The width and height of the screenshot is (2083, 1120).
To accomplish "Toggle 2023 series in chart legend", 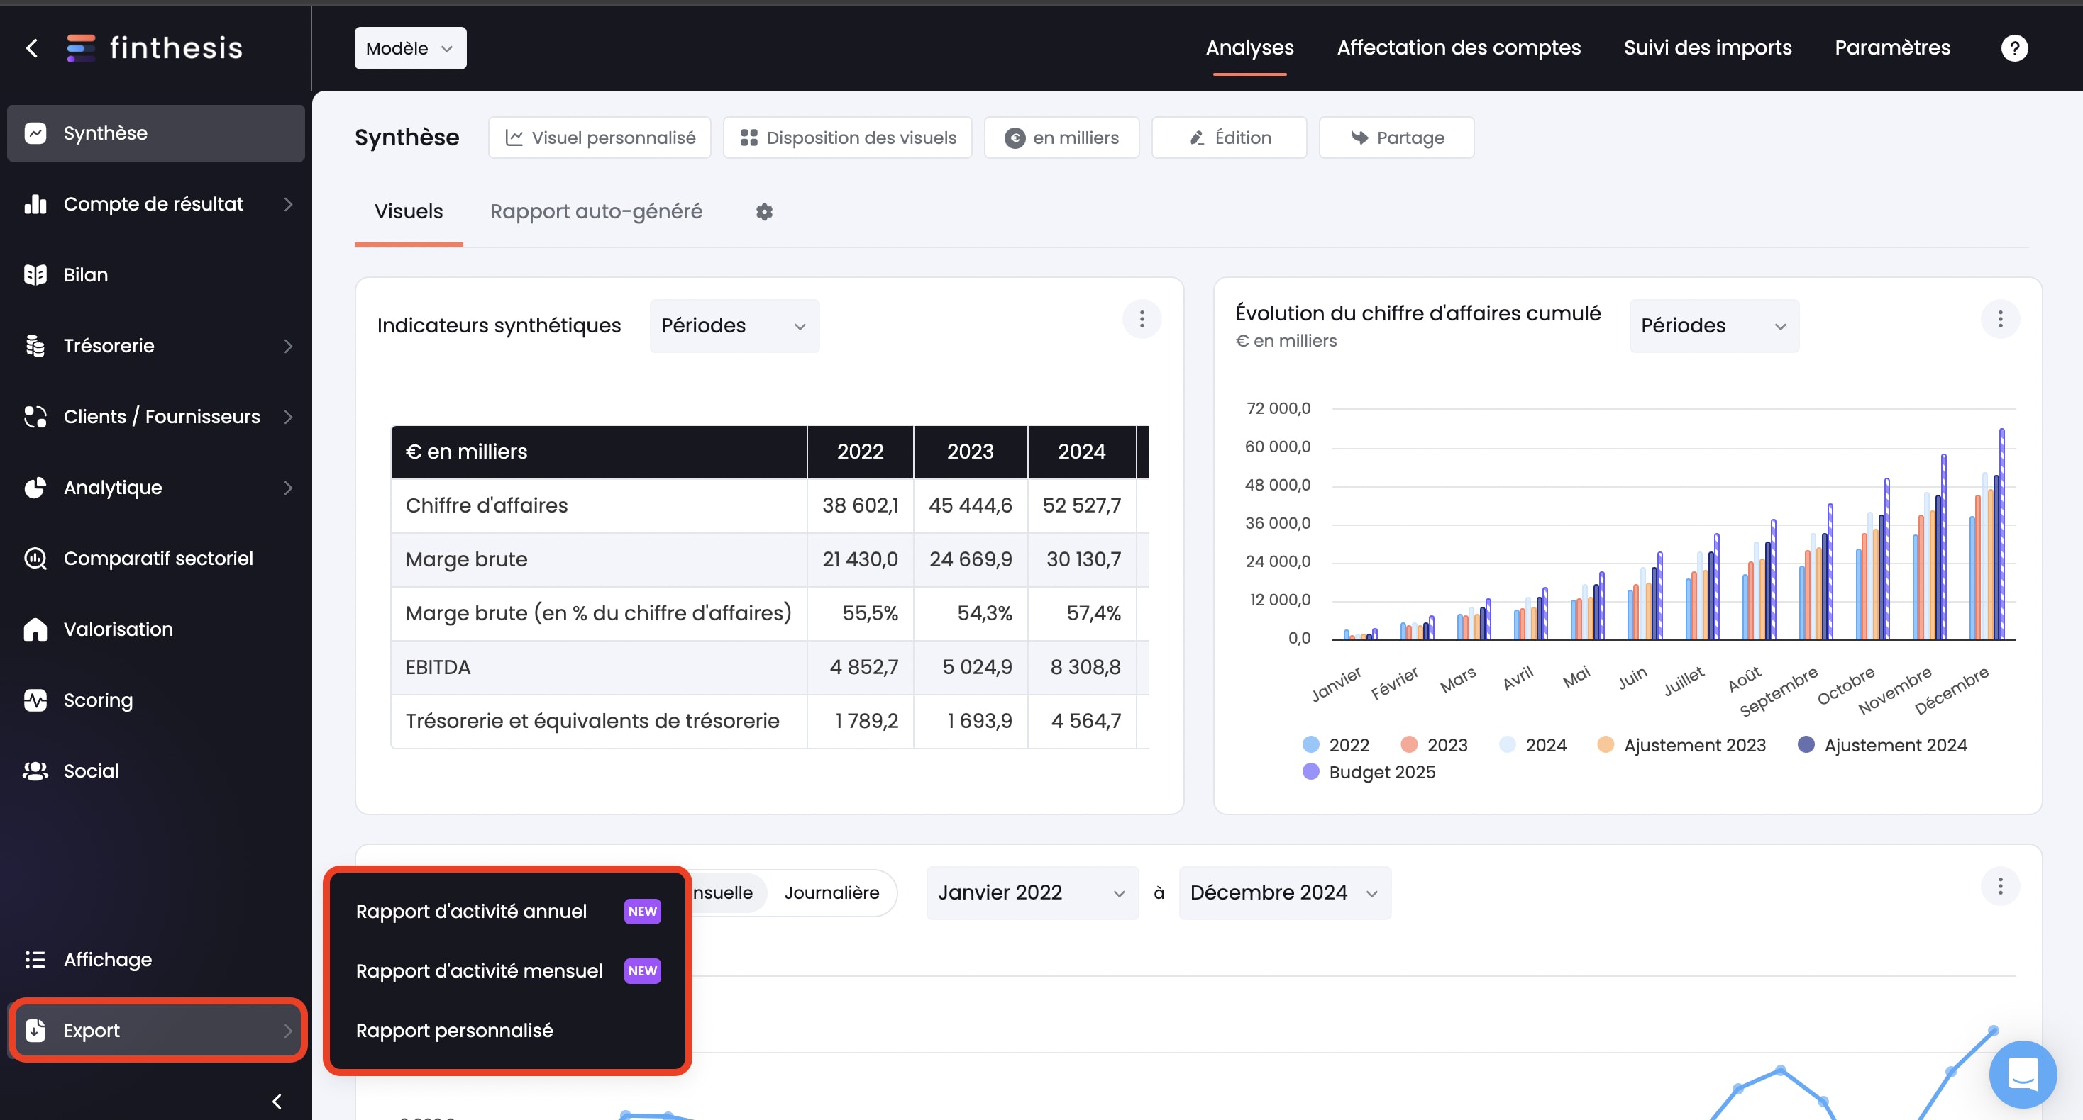I will pyautogui.click(x=1434, y=745).
